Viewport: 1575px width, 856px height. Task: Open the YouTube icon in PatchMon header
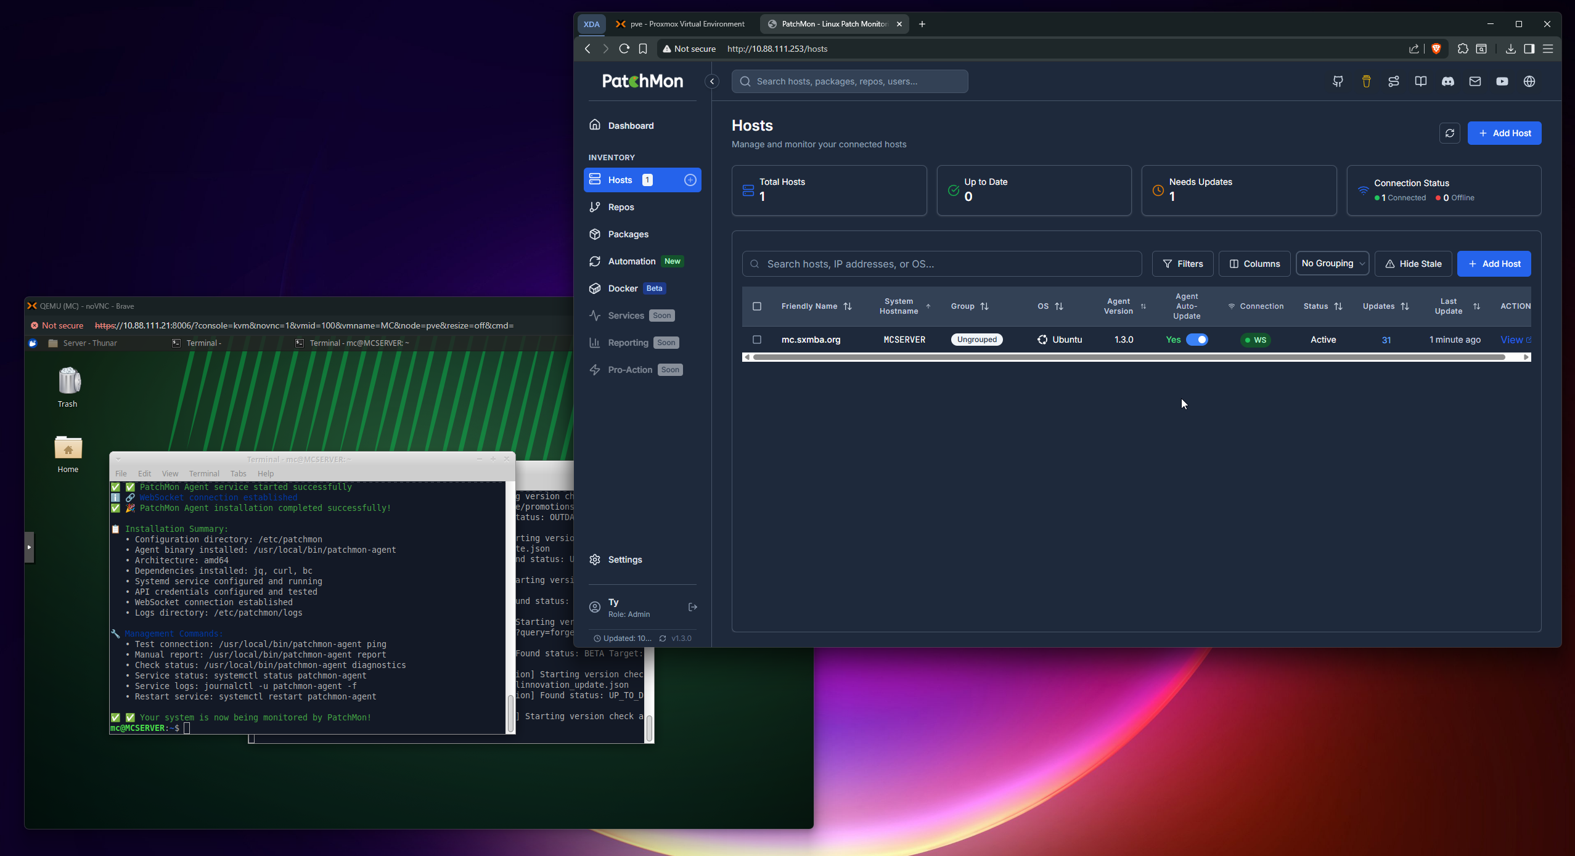[1502, 81]
